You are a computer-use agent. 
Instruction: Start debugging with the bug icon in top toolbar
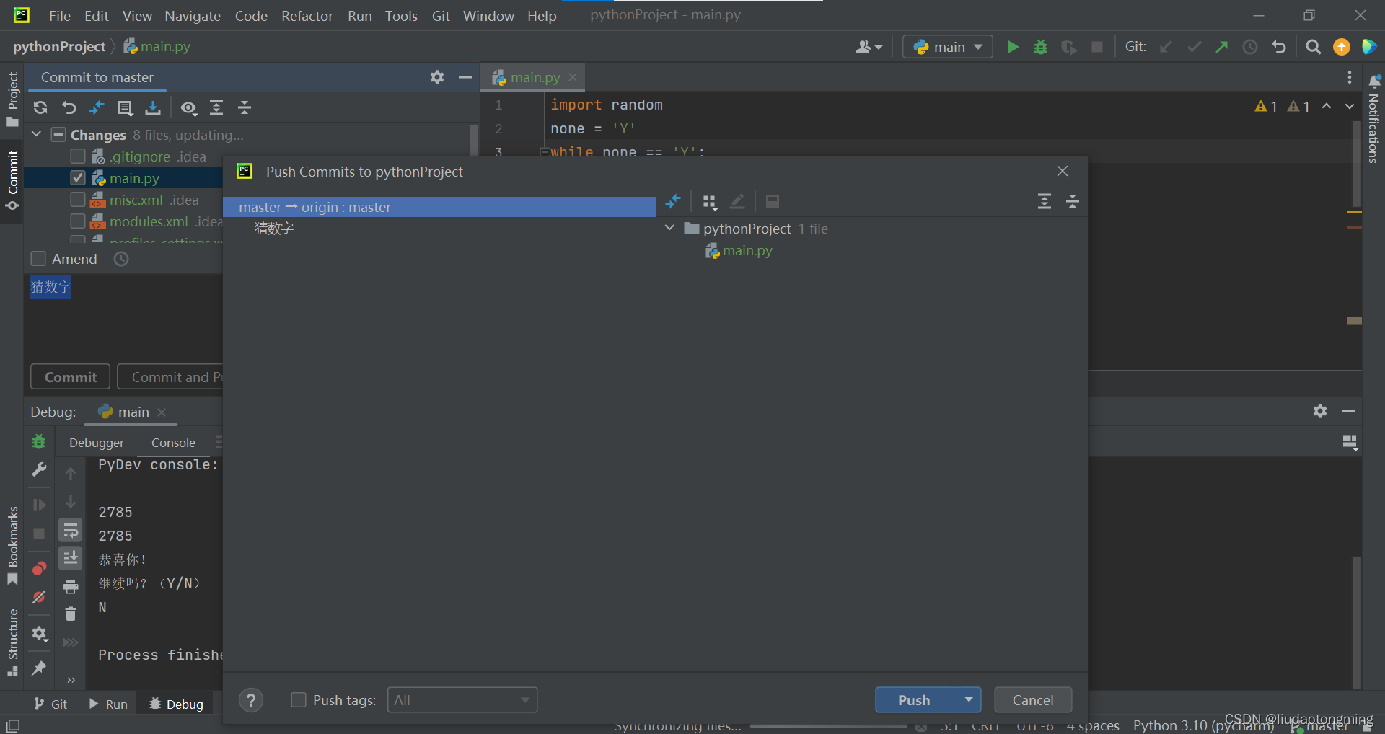[x=1041, y=47]
